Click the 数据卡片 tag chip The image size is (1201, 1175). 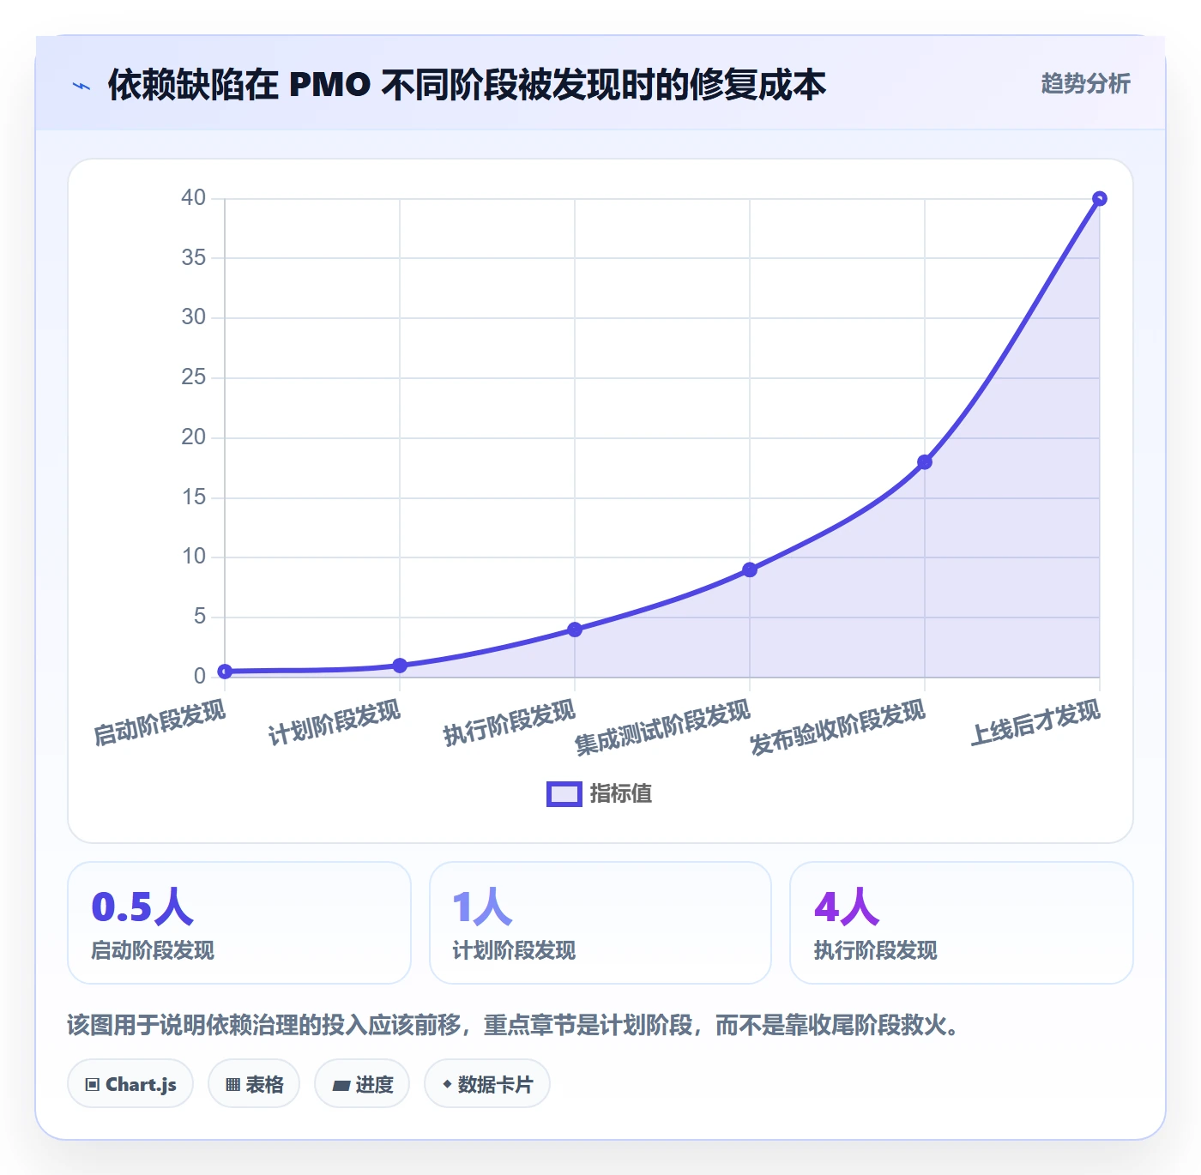[x=487, y=1084]
